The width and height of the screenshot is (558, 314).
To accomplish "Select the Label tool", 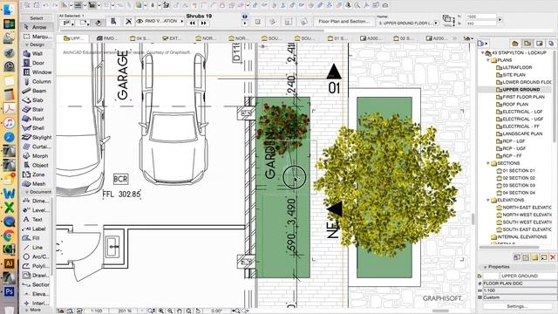I will pyautogui.click(x=36, y=229).
